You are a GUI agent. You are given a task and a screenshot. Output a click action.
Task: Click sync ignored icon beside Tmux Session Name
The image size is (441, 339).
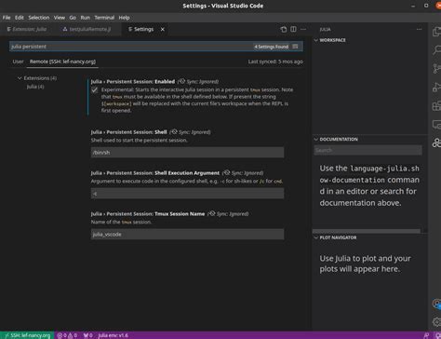211,213
